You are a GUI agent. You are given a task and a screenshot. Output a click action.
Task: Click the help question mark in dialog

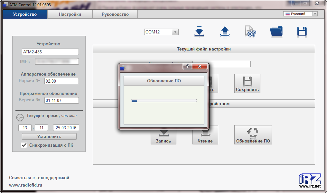(x=187, y=66)
